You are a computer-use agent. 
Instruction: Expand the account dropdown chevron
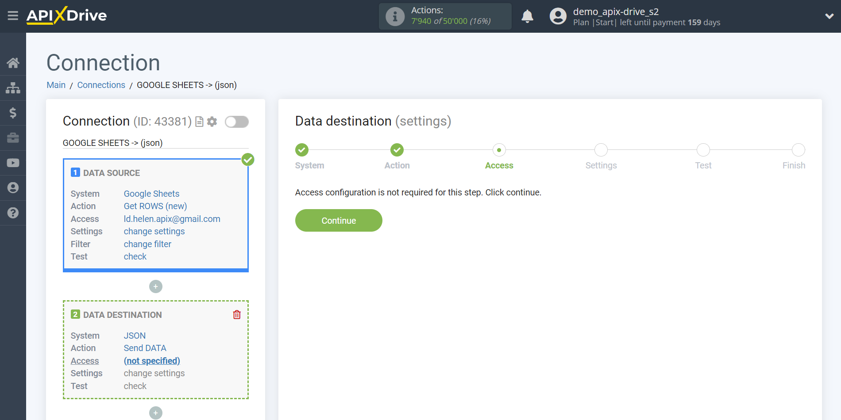tap(829, 16)
